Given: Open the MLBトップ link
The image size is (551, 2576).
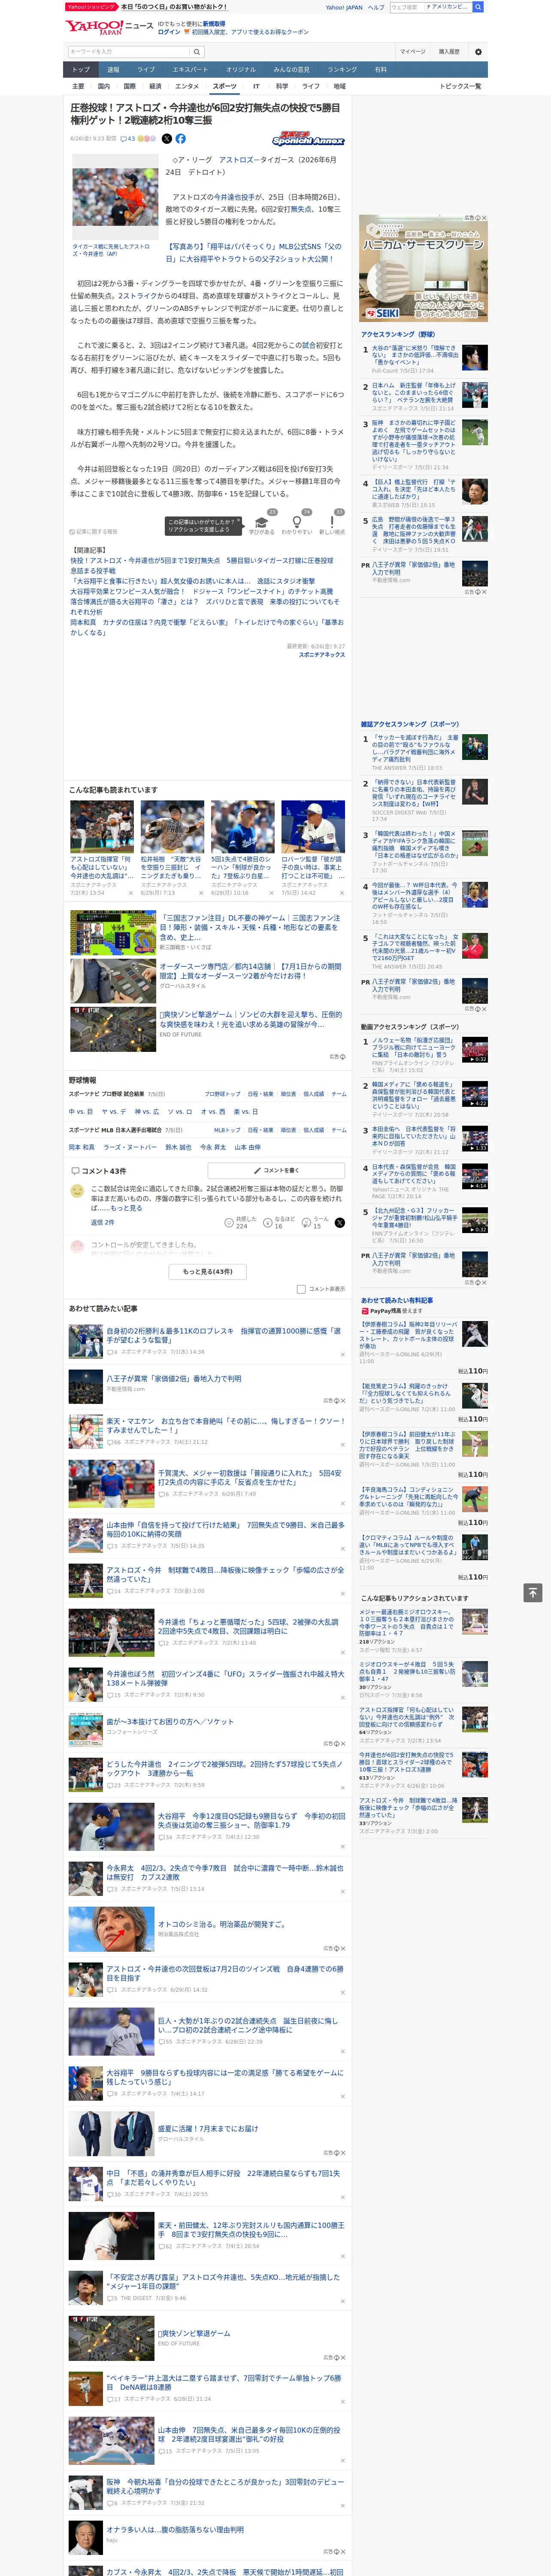Looking at the screenshot, I should pos(227,1130).
